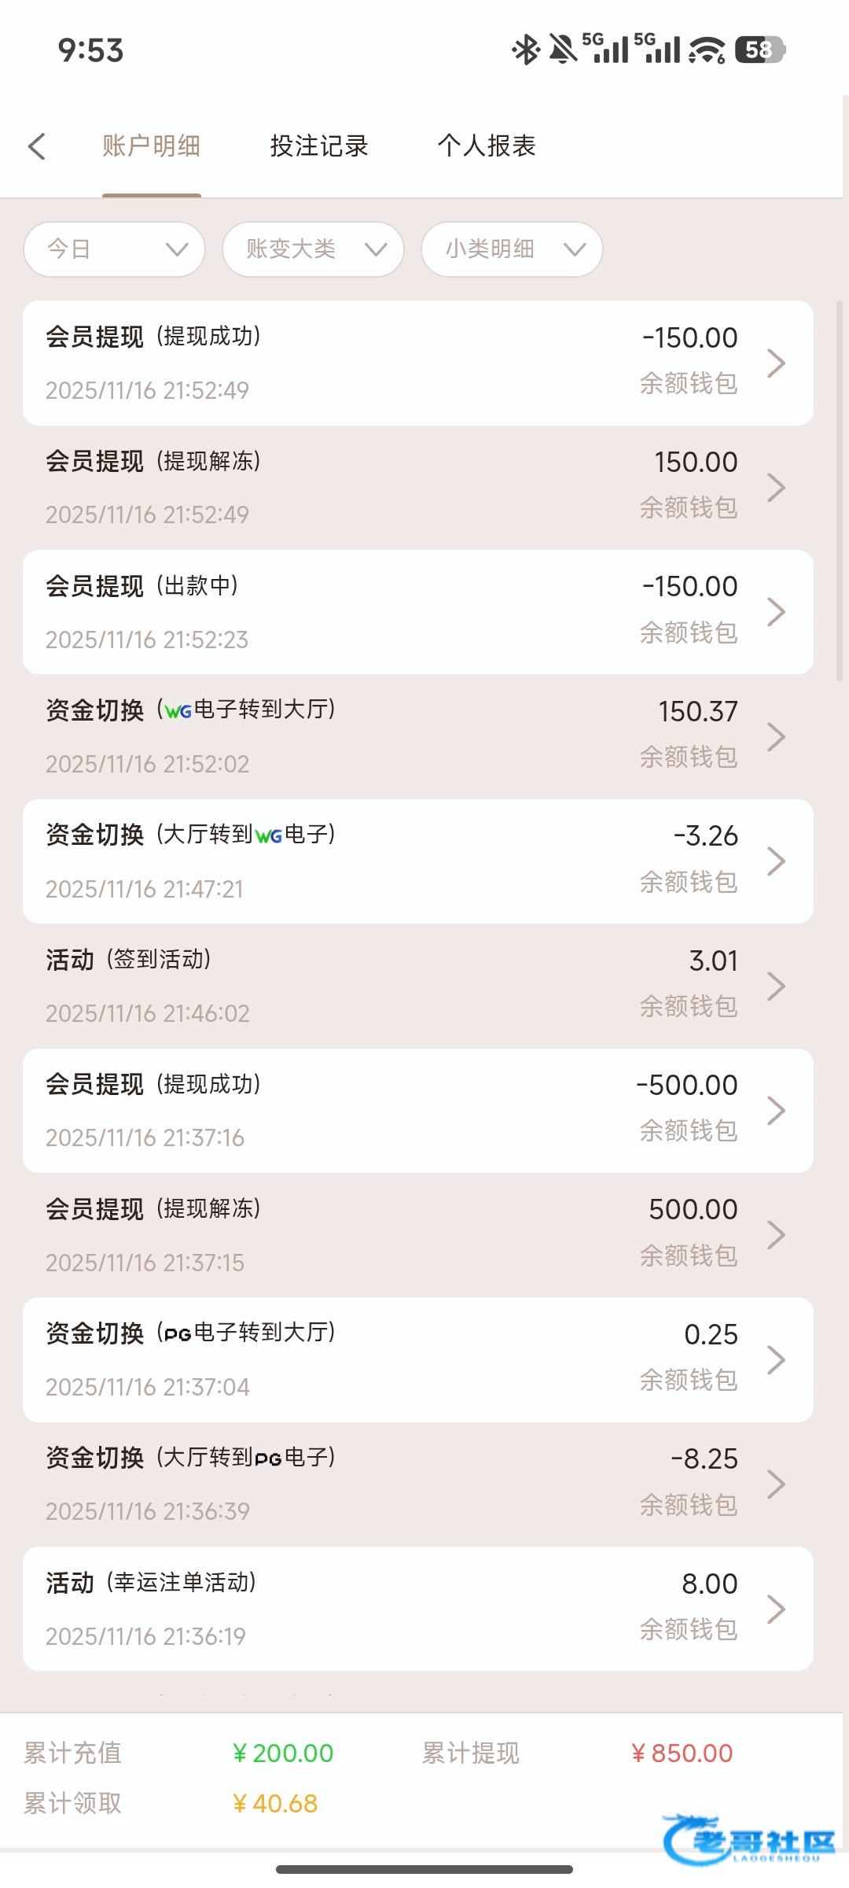Tap the battery indicator in status bar
849x1888 pixels.
759,50
